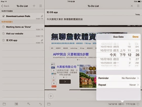142x107 pixels.
Task: Tap the due date text 14/10/18 (週六)
Action: [x=116, y=104]
